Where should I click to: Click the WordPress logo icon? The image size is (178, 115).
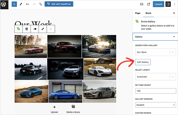[x=4, y=4]
